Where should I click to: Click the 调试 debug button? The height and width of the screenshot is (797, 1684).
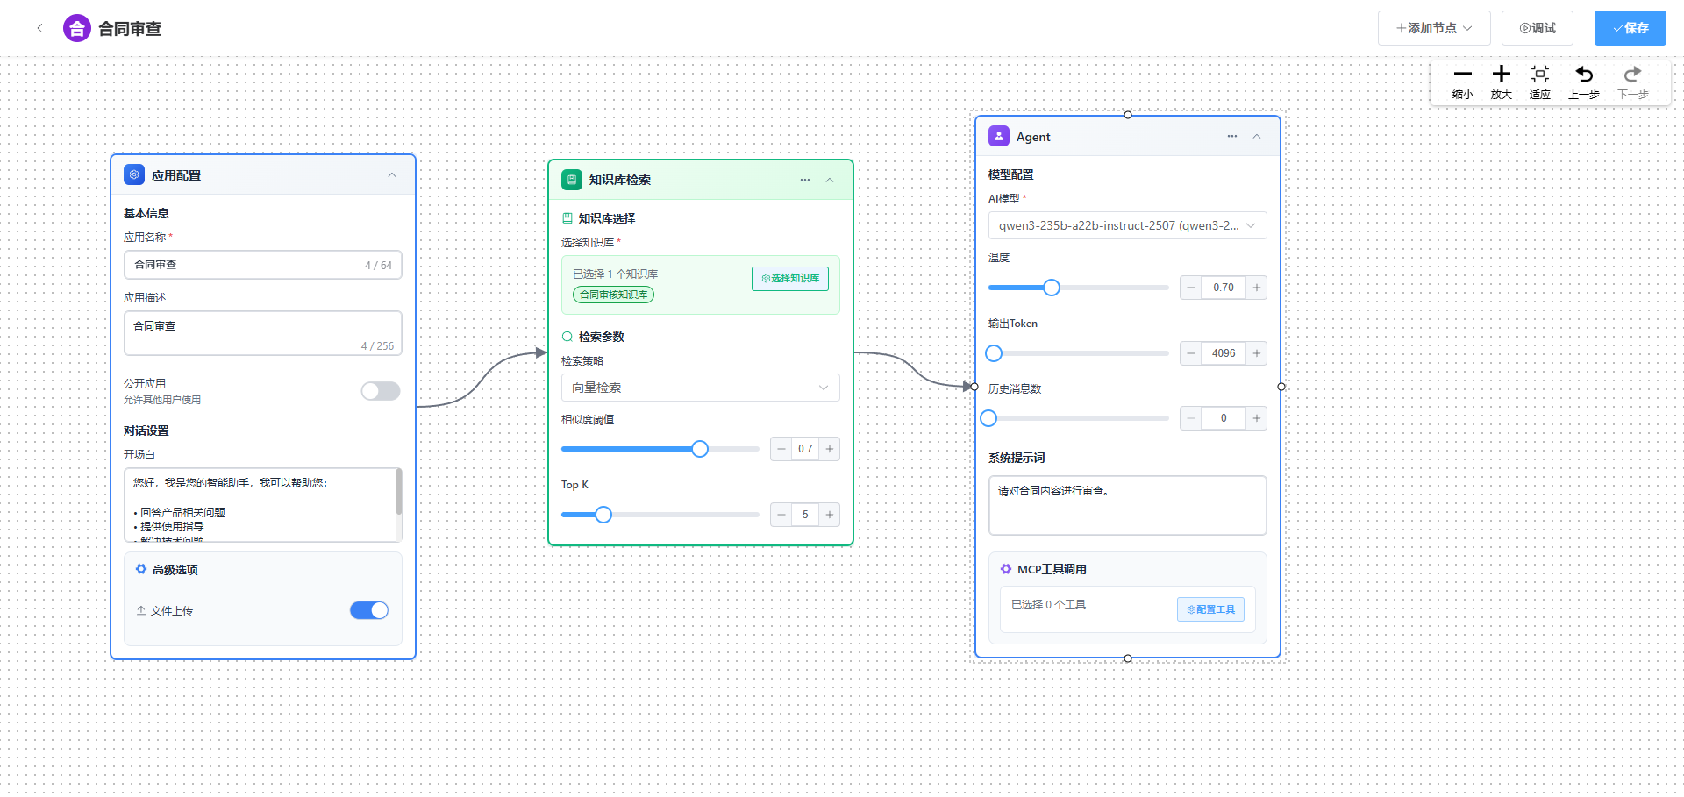[x=1537, y=28]
